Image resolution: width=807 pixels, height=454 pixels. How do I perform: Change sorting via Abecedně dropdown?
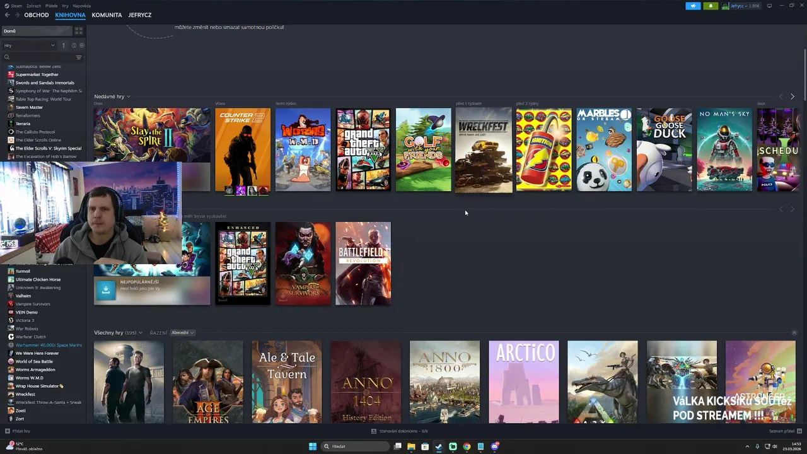click(x=182, y=333)
